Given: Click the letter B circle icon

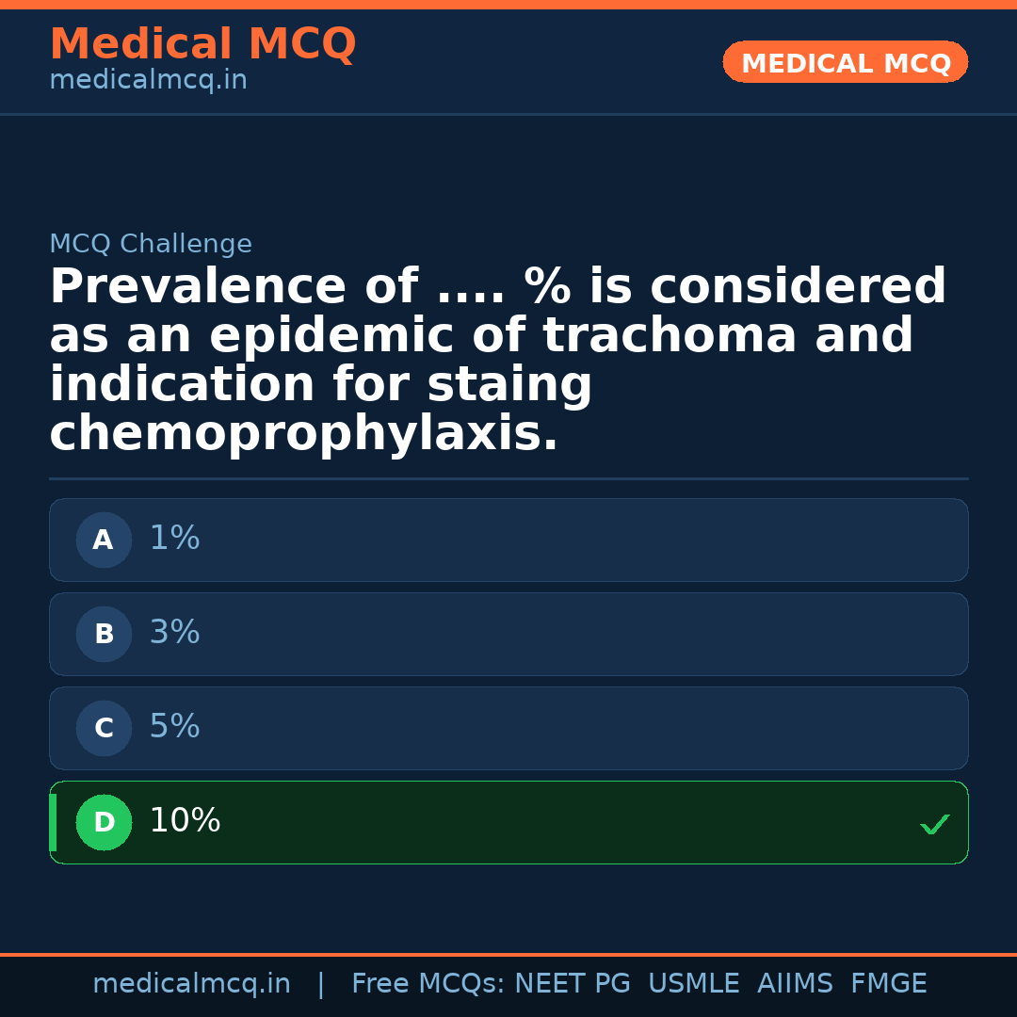Looking at the screenshot, I should 104,635.
